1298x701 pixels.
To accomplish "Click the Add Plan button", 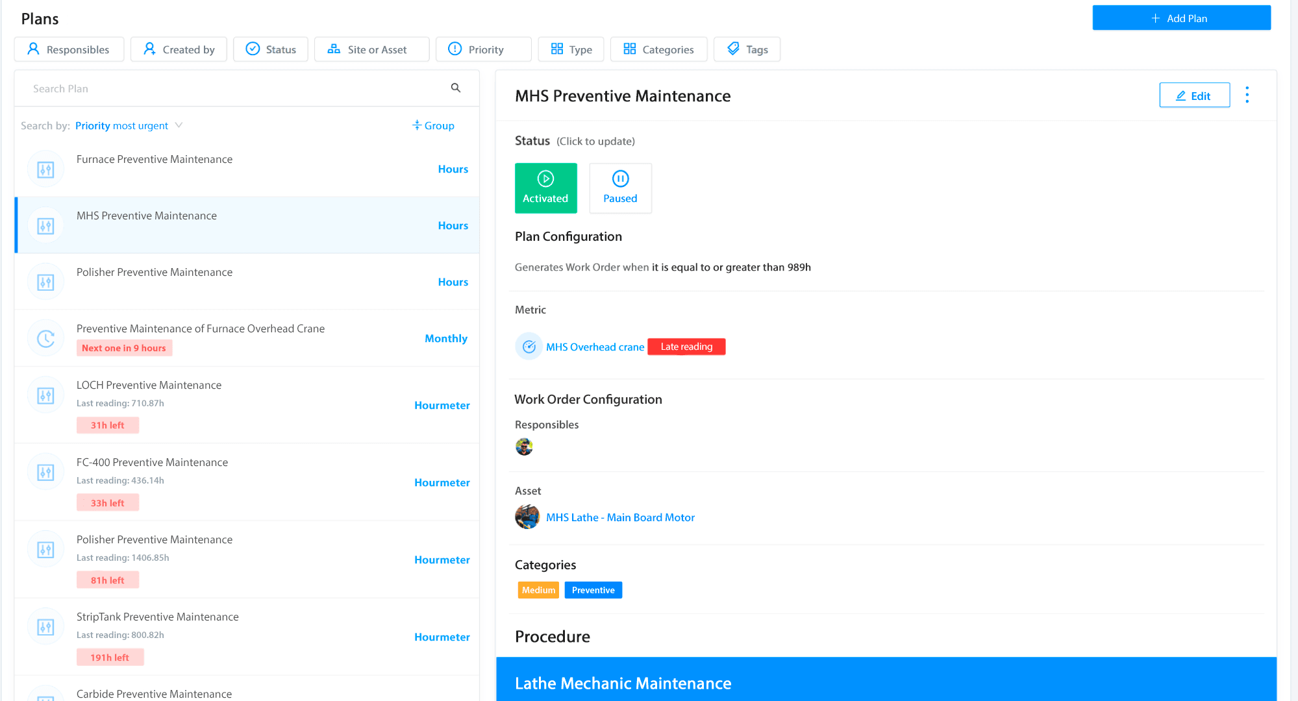I will coord(1180,18).
